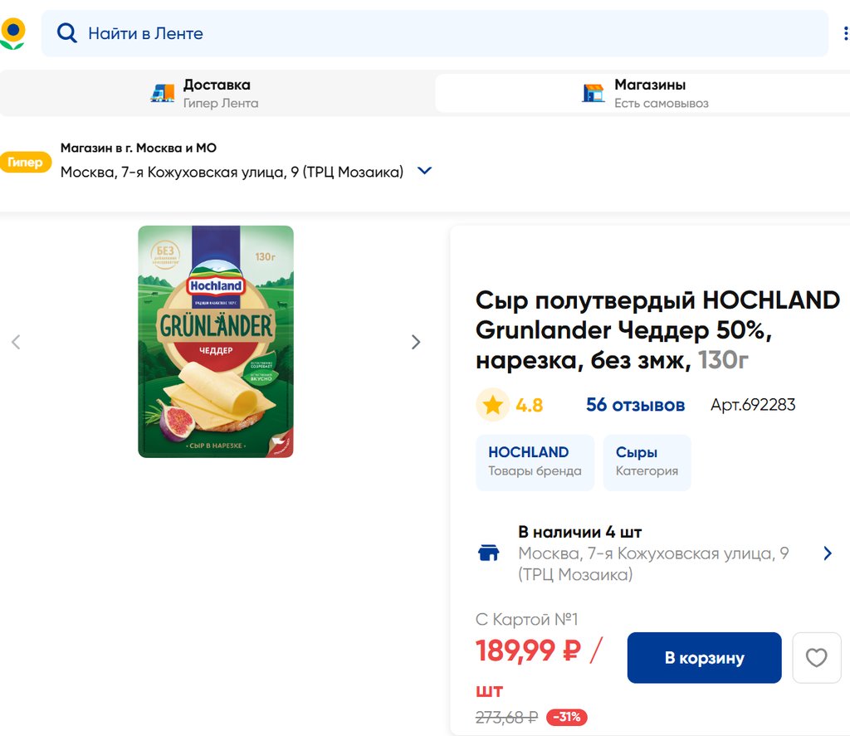Click the store building icon in Магазины tab
This screenshot has width=850, height=736.
(594, 93)
